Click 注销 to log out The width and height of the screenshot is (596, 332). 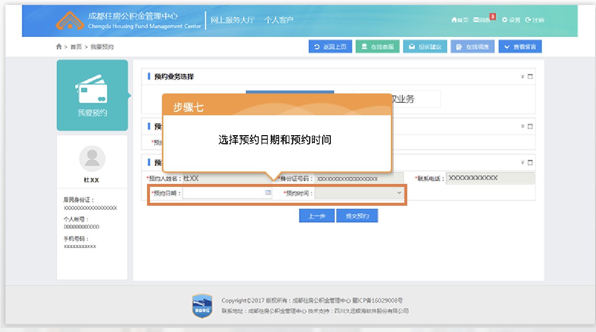click(534, 20)
